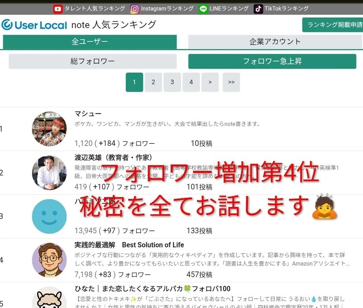
Task: Switch to 企業アカウント tab
Action: pos(275,42)
